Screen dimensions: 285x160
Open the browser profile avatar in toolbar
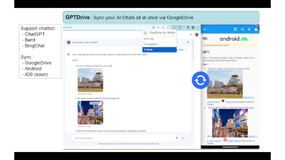pos(193,27)
